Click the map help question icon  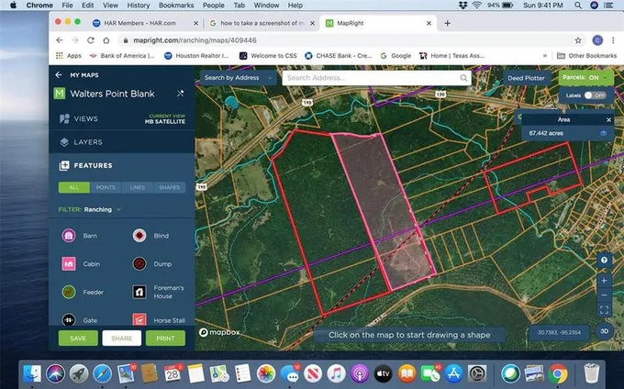tap(604, 261)
